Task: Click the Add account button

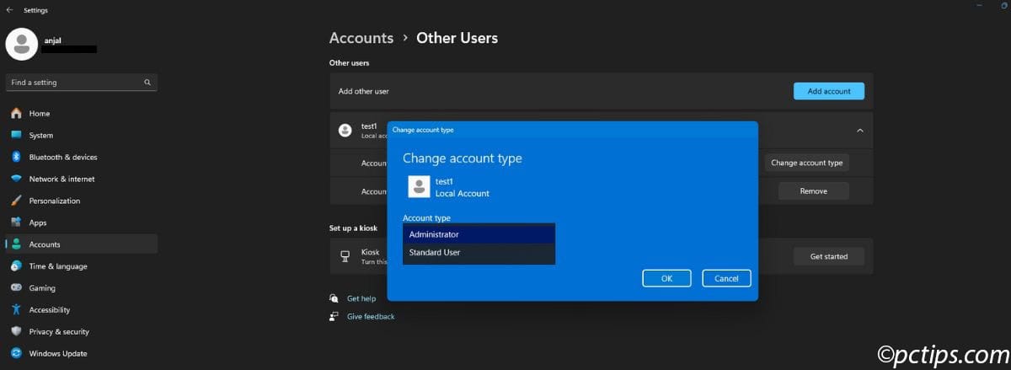Action: (x=829, y=91)
